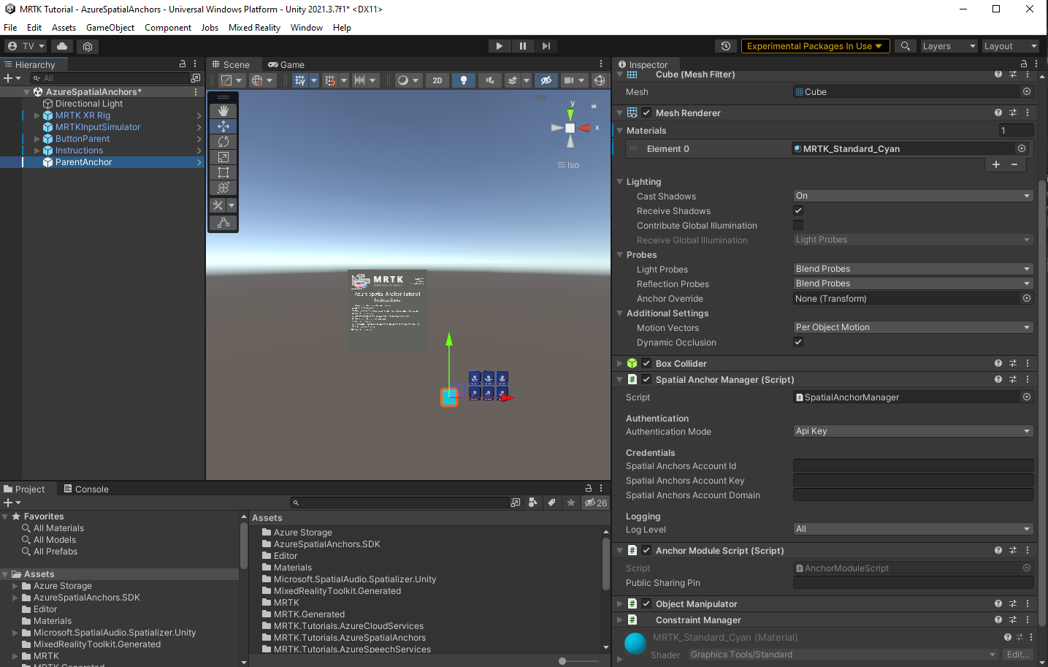This screenshot has height=667, width=1048.
Task: Expand ButtonParent hierarchy item
Action: click(37, 139)
